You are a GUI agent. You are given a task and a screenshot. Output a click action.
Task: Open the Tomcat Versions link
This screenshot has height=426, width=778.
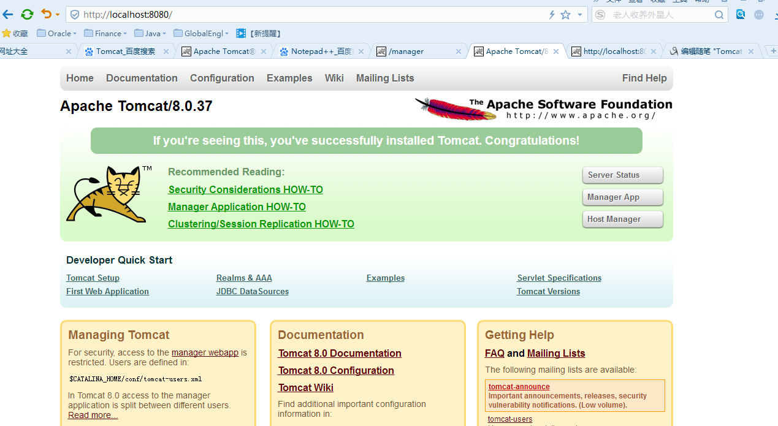[548, 292]
